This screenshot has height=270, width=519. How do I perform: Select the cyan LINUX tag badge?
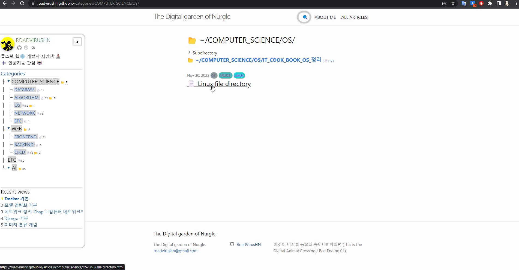click(239, 75)
